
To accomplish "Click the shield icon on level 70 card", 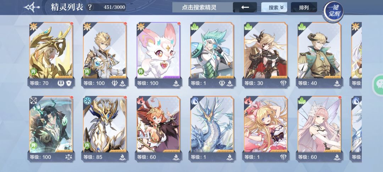I will coord(68,83).
